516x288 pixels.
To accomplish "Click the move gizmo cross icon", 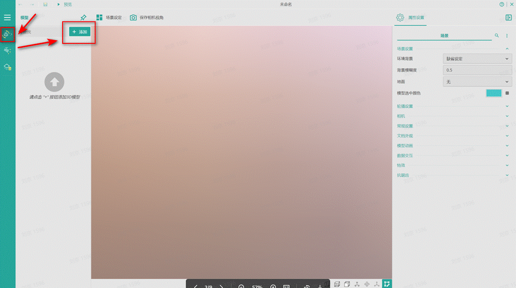I will (366, 284).
